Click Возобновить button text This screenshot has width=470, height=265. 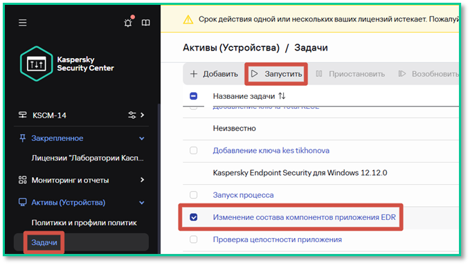(x=435, y=74)
